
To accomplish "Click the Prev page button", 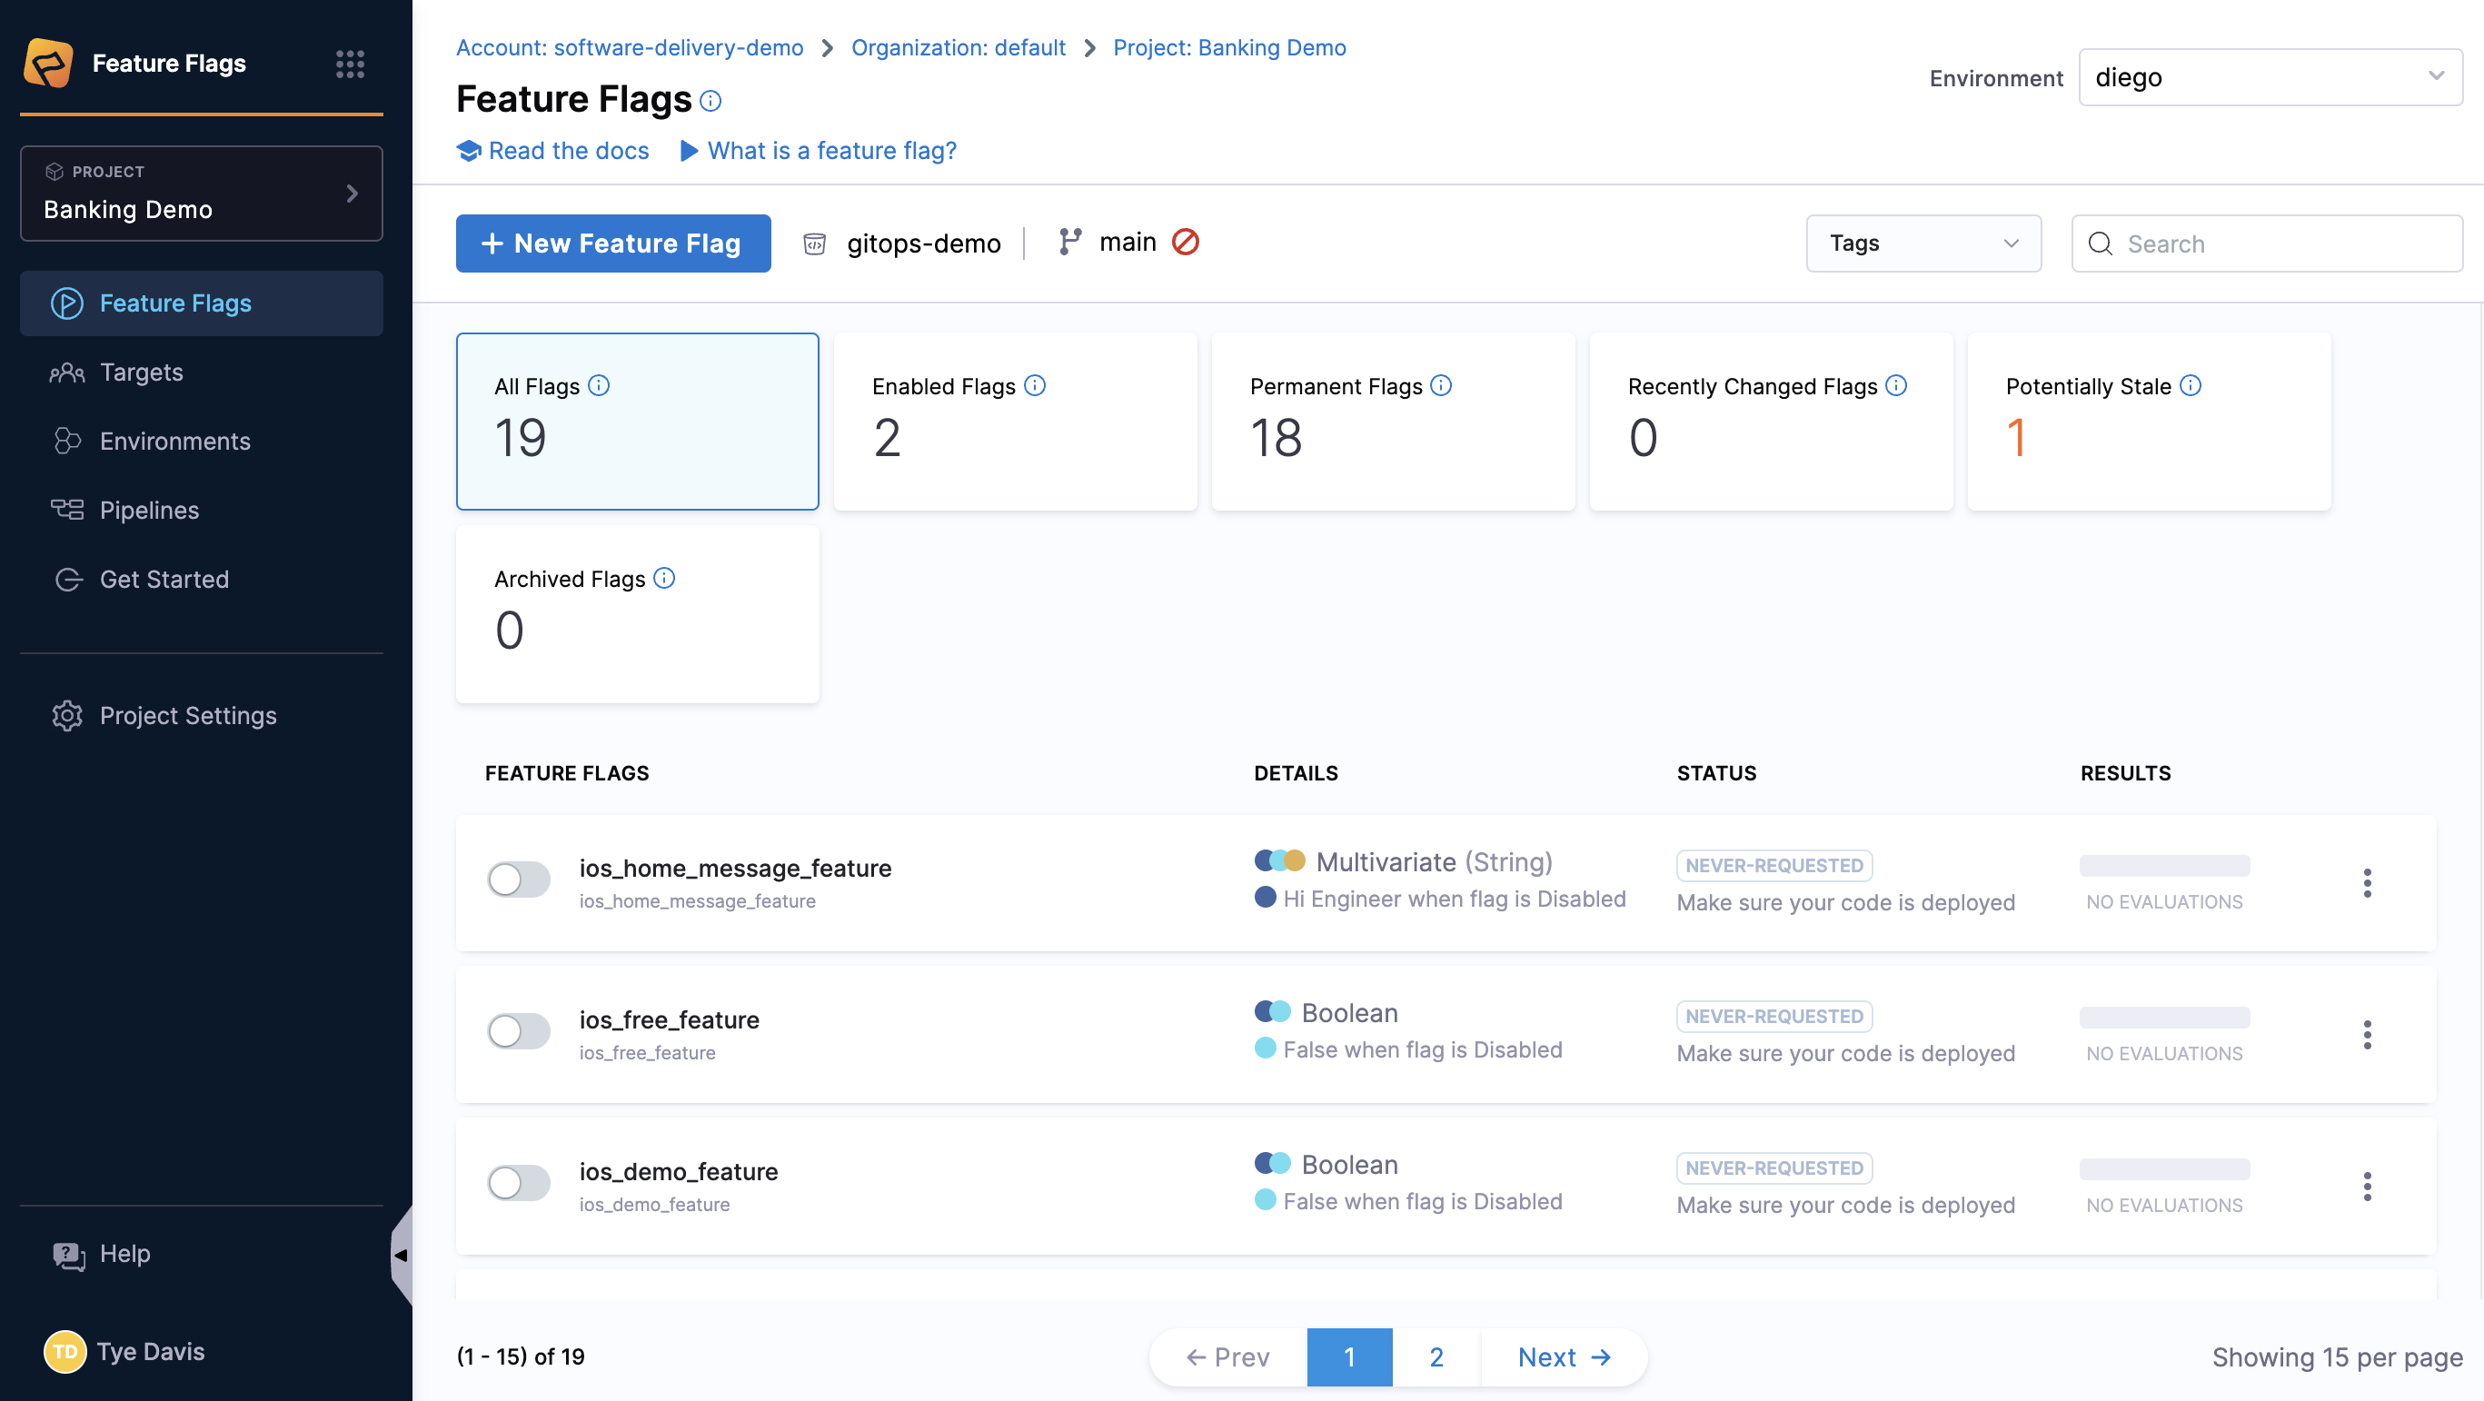I will [x=1227, y=1356].
